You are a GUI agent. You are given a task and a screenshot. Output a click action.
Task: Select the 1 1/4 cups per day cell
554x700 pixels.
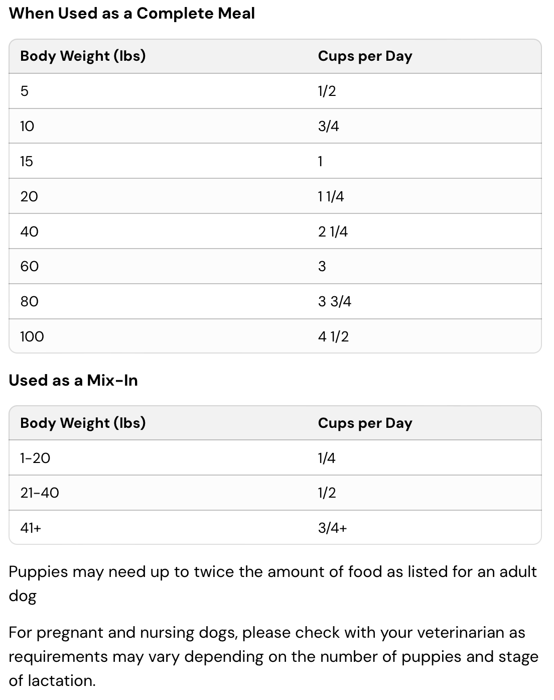point(331,196)
